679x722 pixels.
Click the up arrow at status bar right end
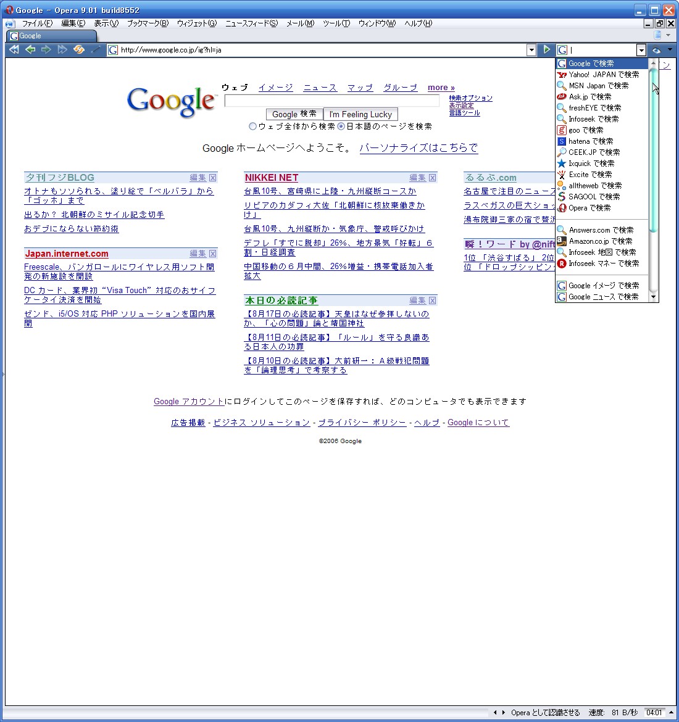click(x=671, y=712)
